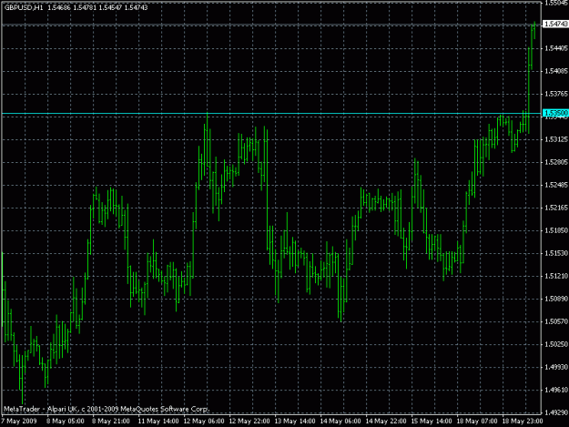Click the GBPUSD,H1 chart title

point(24,7)
